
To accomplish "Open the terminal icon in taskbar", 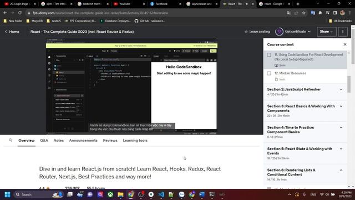I will tap(212, 194).
